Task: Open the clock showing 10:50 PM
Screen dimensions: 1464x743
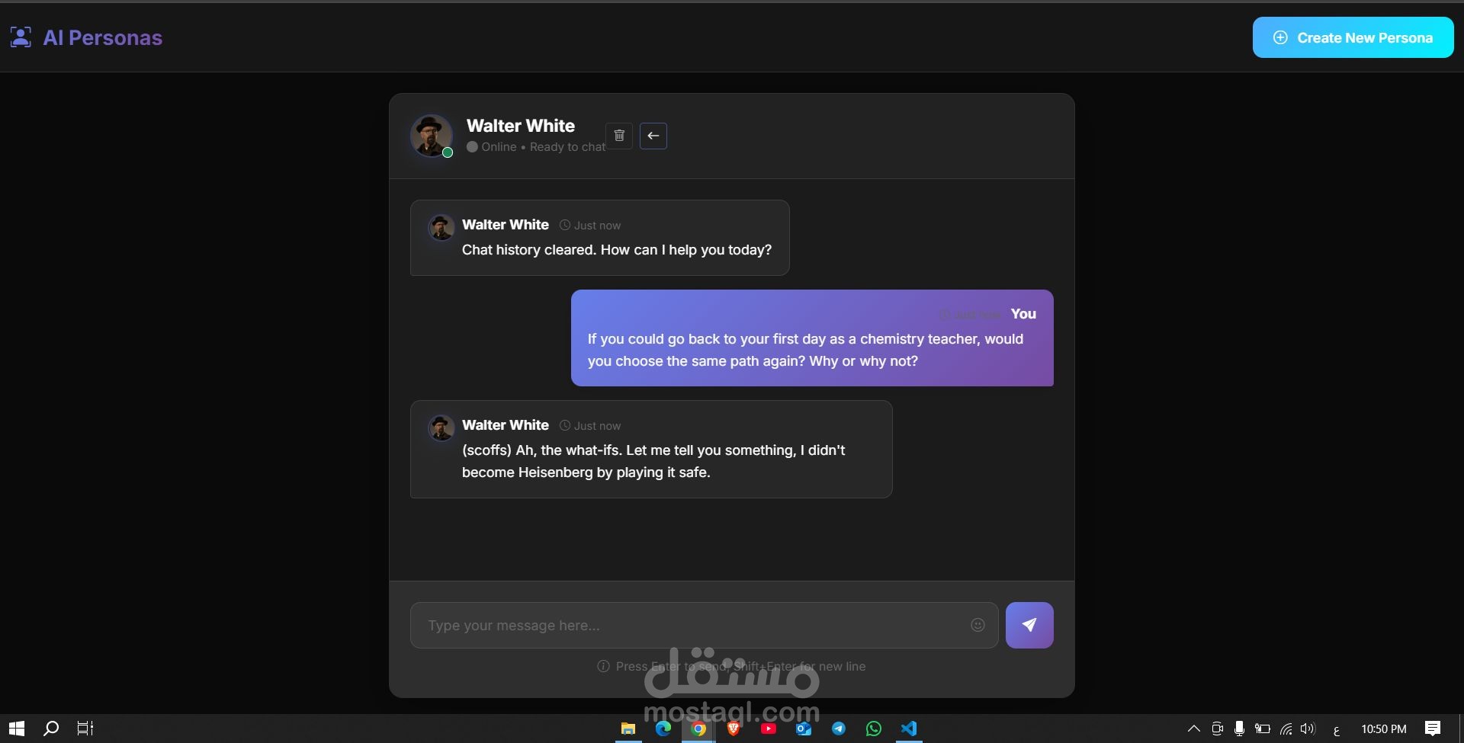Action: [x=1384, y=729]
